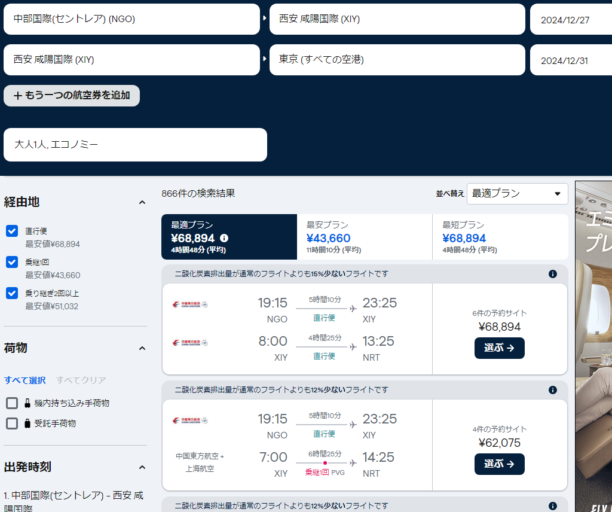Uncheck the 直行便 checkbox
This screenshot has width=612, height=512.
pos(12,231)
